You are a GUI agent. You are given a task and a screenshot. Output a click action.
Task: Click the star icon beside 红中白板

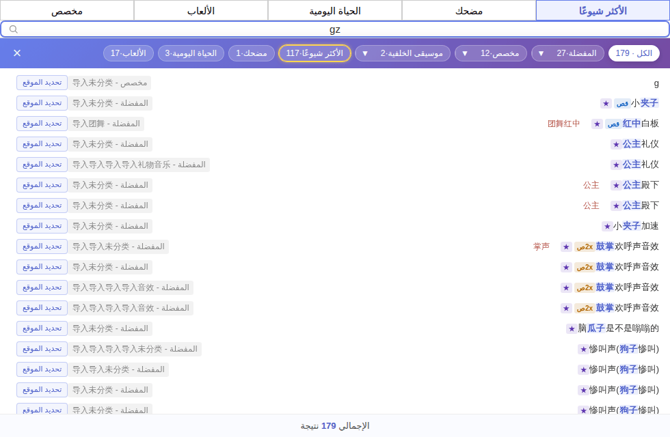[597, 124]
